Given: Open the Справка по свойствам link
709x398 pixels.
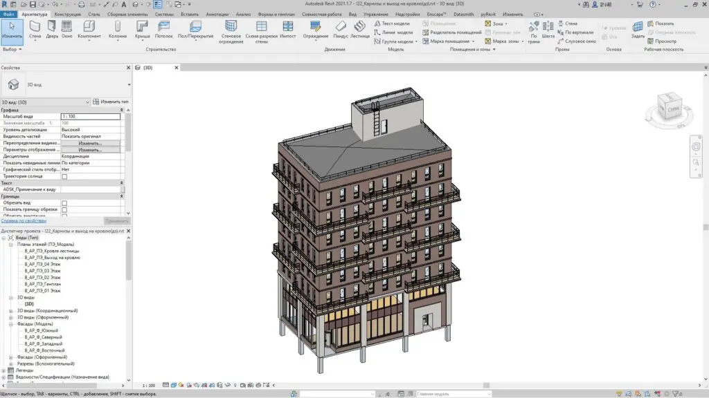Looking at the screenshot, I should click(24, 220).
